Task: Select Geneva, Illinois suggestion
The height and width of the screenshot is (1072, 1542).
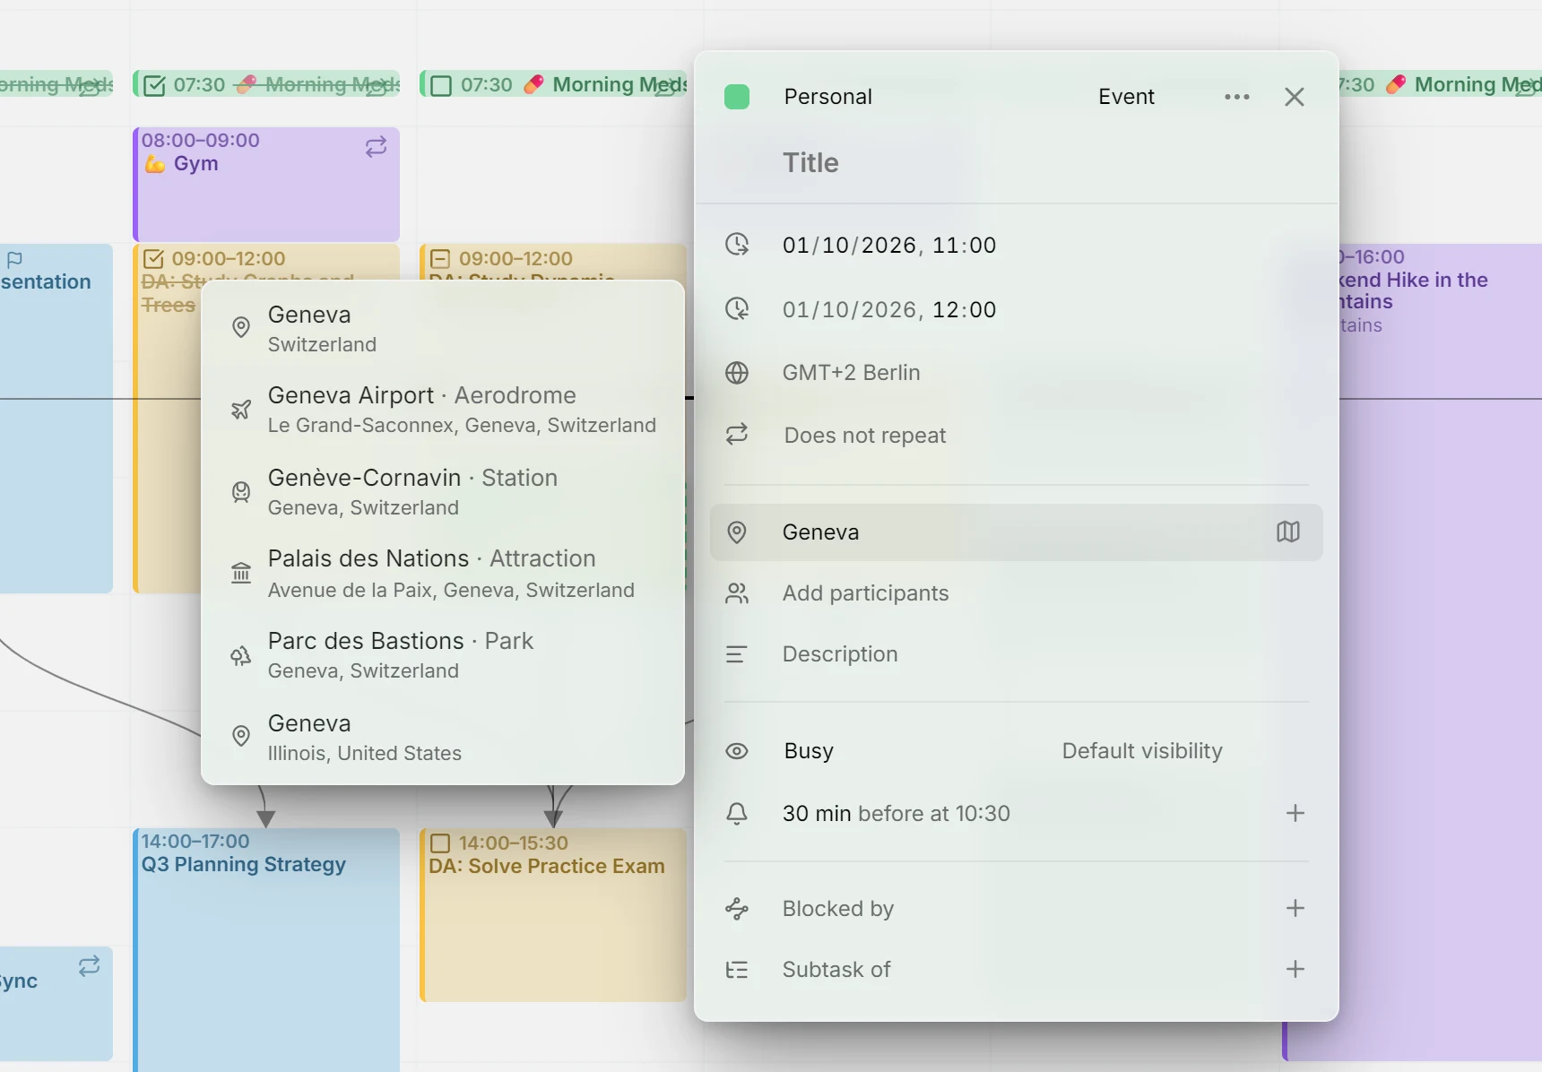Action: (x=443, y=738)
